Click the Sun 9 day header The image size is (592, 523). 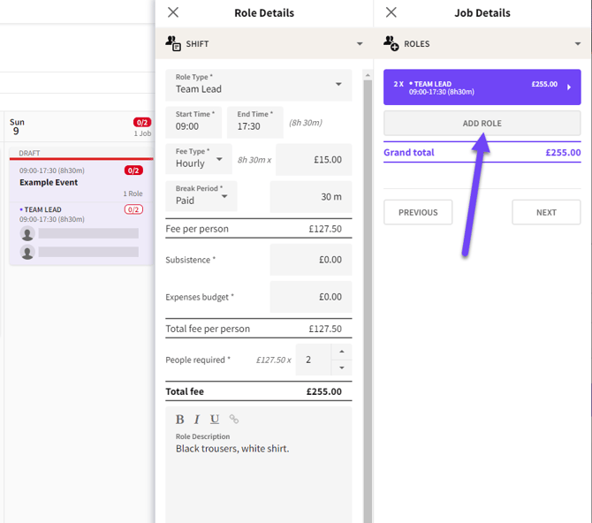tap(80, 126)
